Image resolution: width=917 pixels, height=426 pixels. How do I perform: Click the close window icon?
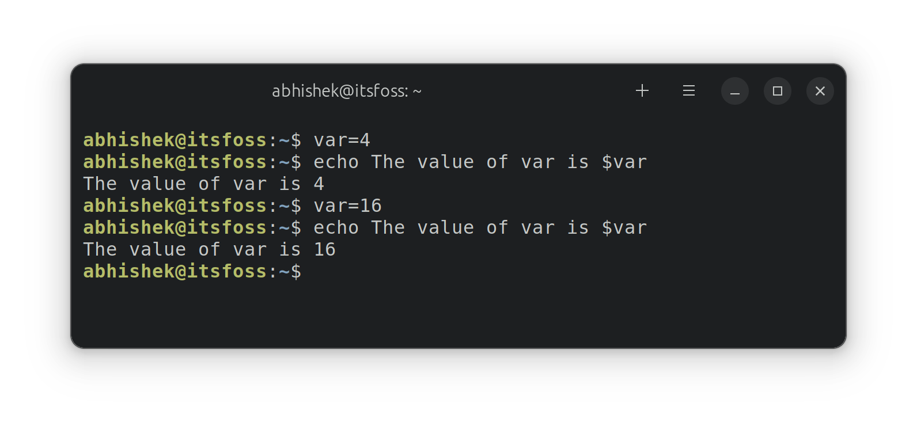820,90
